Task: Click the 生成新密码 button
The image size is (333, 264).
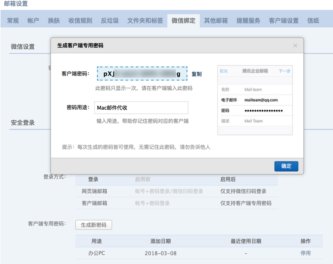Action: coord(93,225)
